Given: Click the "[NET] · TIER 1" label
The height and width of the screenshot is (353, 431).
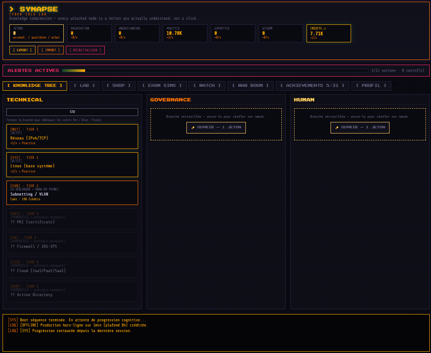Looking at the screenshot, I should click(24, 129).
